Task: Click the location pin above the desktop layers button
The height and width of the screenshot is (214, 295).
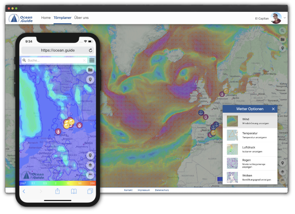Action: tap(282, 163)
